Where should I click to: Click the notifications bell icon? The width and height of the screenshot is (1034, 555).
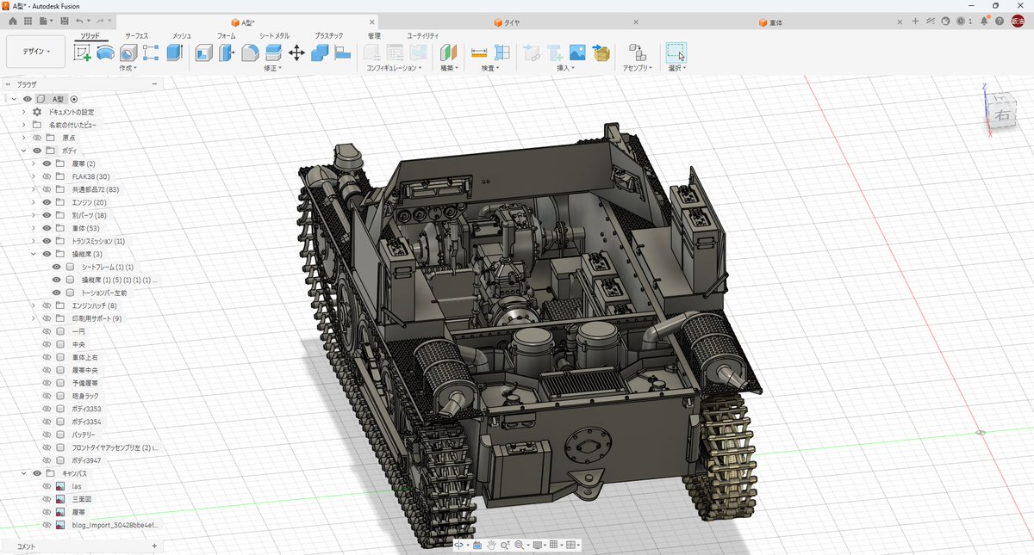click(983, 21)
